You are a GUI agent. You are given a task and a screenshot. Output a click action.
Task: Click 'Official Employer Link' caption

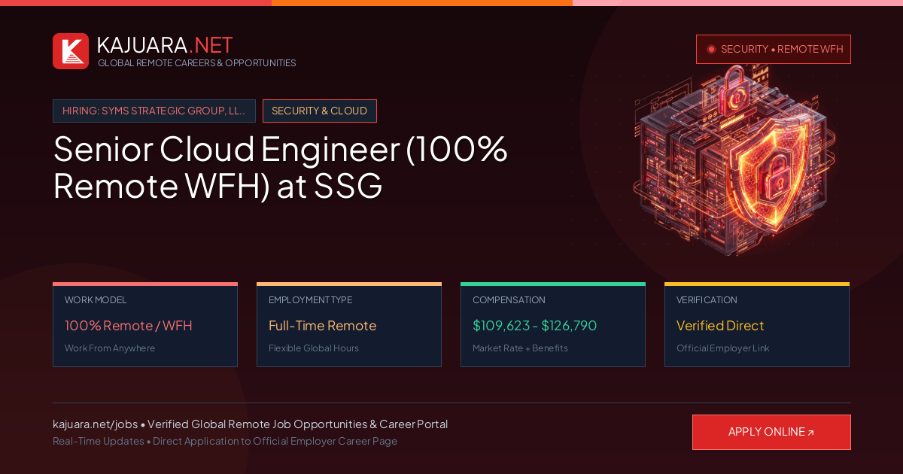coord(723,348)
